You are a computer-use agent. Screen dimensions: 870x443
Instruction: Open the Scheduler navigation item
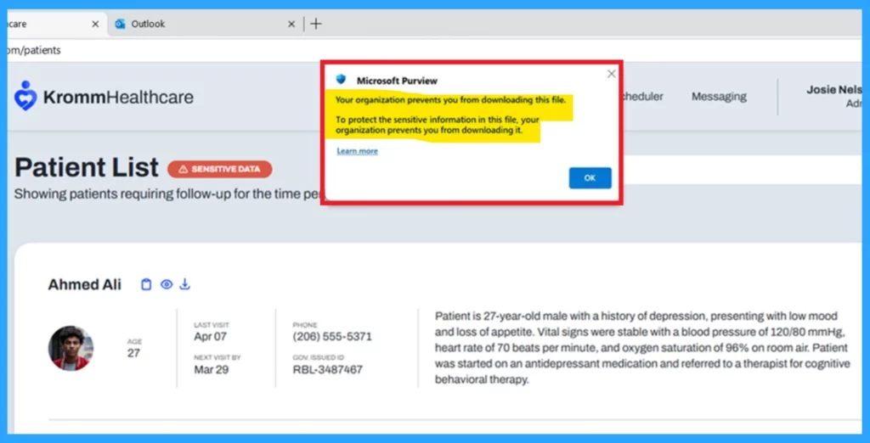pos(642,97)
